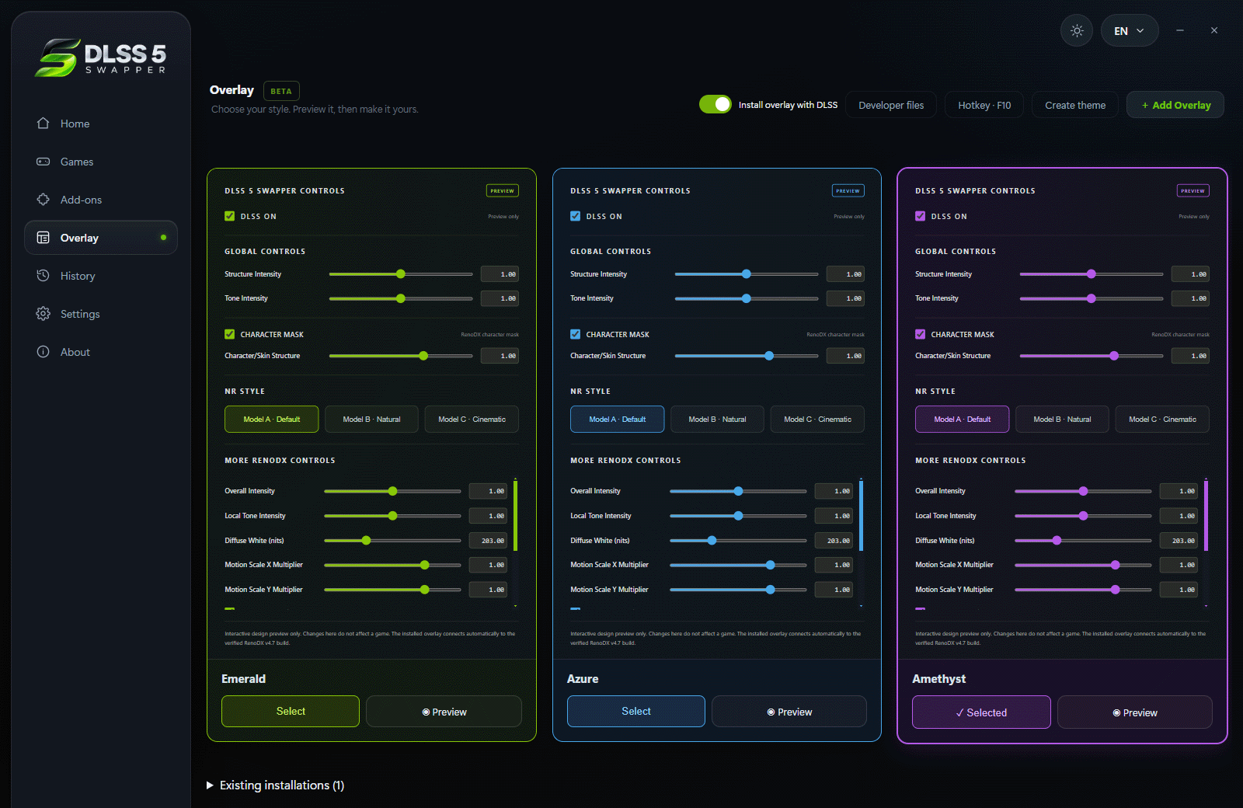
Task: Select the Emerald theme
Action: [x=291, y=712]
